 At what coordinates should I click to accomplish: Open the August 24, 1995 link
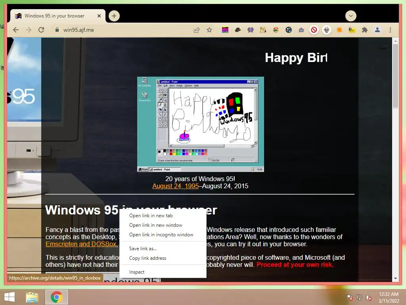[x=176, y=186]
